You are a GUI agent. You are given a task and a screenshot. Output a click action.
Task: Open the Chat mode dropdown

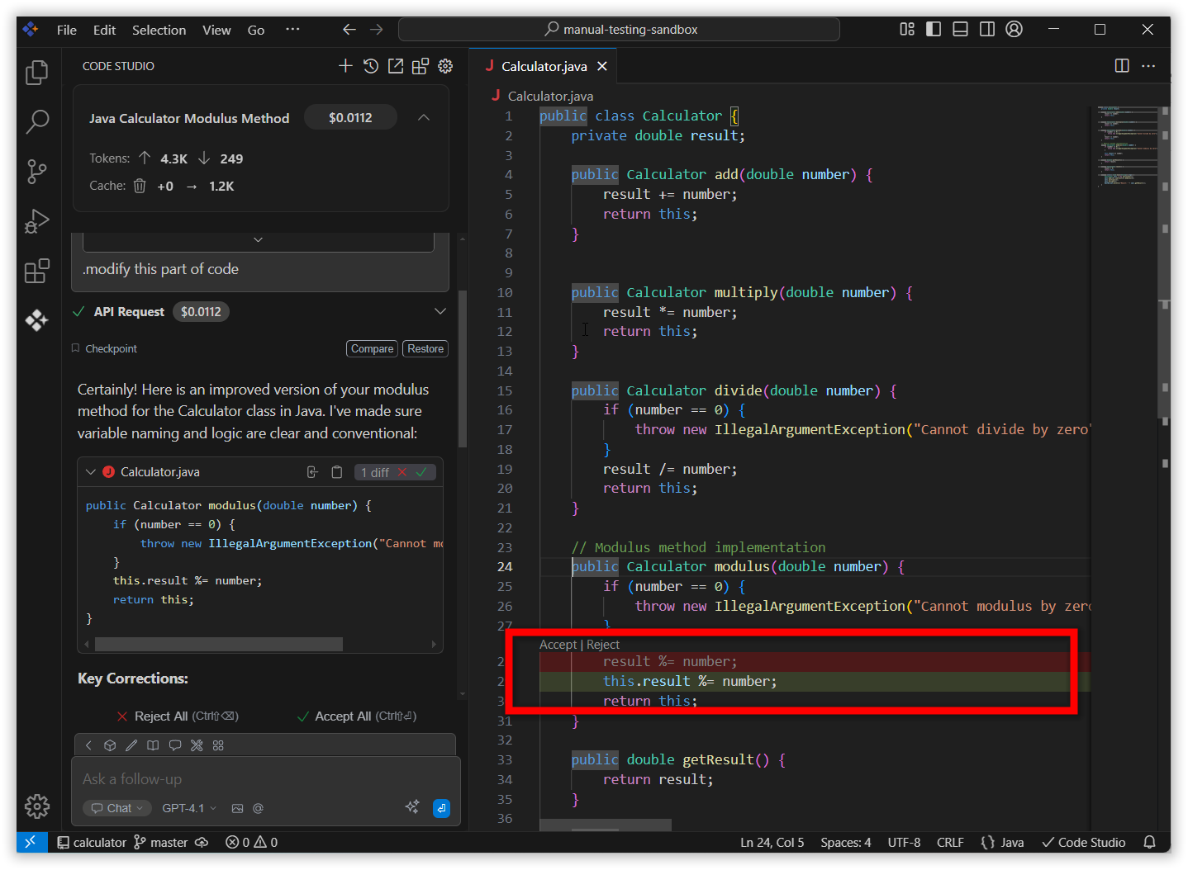click(116, 808)
